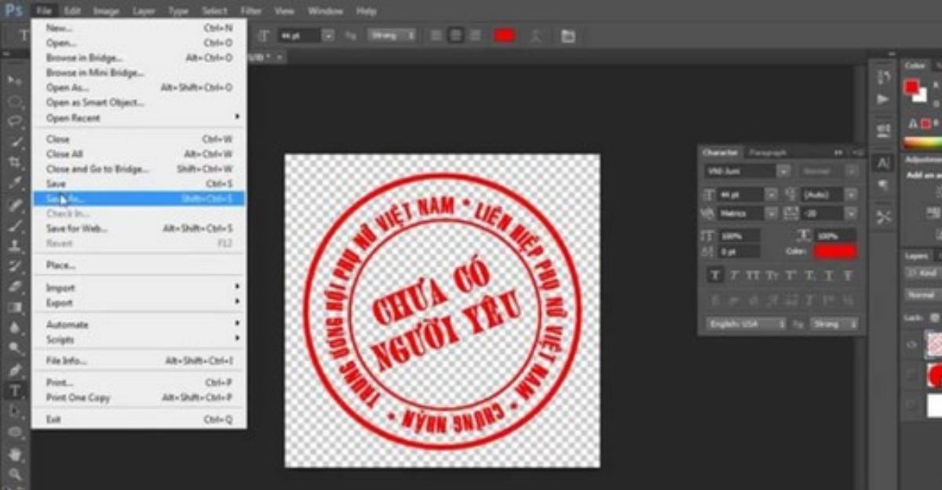Viewport: 942px width, 490px height.
Task: Click right align text in options bar
Action: point(474,35)
